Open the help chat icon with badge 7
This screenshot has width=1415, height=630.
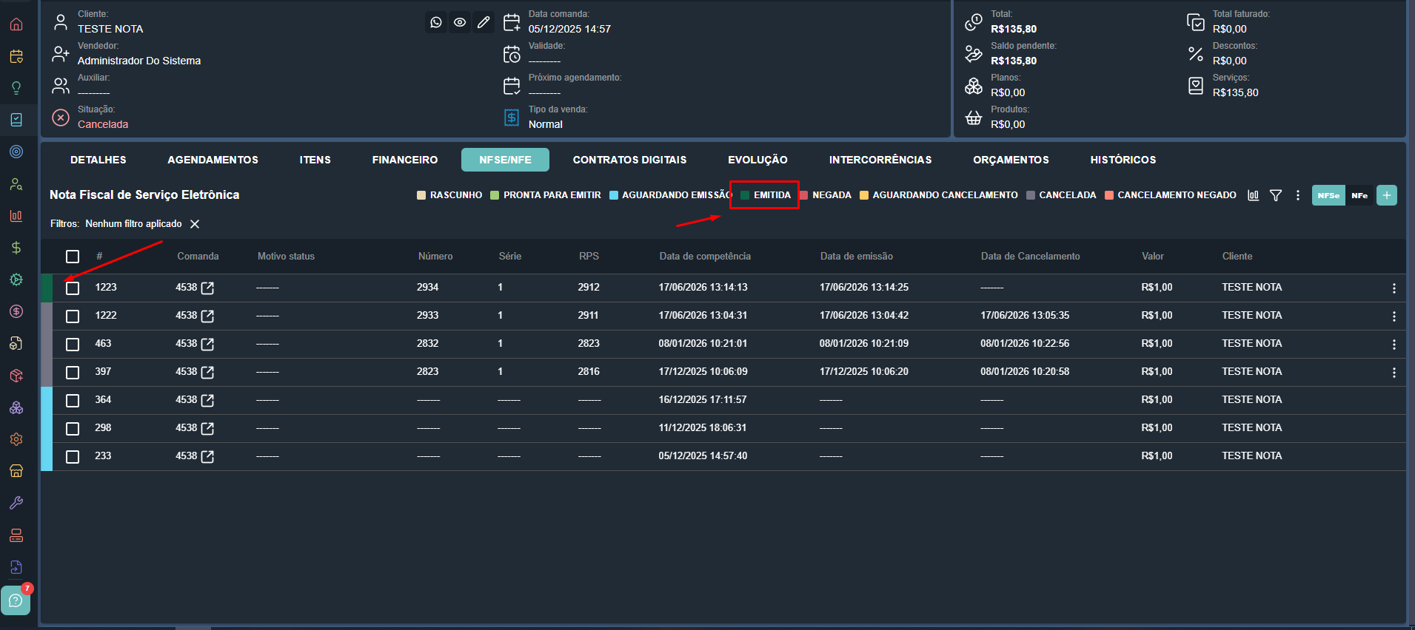click(16, 600)
